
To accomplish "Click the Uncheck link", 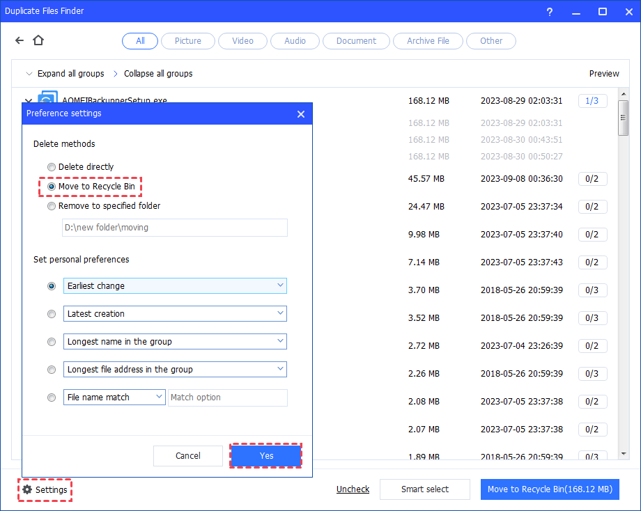I will (x=353, y=489).
